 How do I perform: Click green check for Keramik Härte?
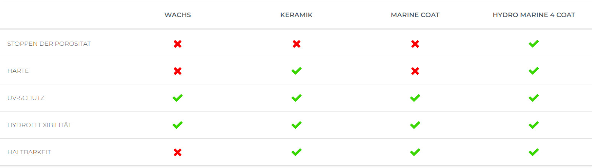296,71
